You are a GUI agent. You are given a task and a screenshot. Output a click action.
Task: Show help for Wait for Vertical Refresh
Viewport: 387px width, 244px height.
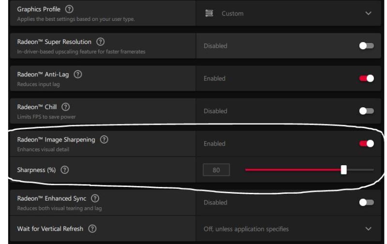[x=92, y=229]
